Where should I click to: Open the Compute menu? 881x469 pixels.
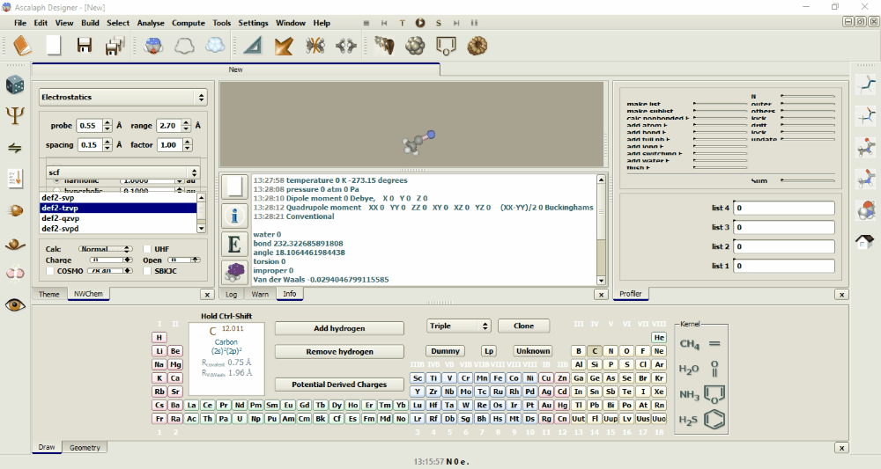(189, 23)
